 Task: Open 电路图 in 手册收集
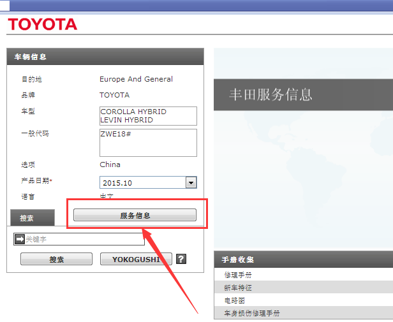235,300
